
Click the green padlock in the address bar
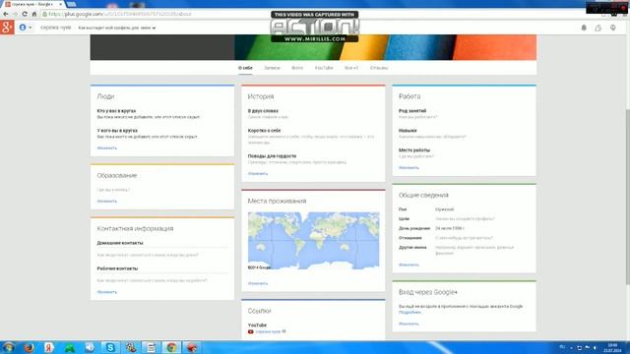coord(44,14)
